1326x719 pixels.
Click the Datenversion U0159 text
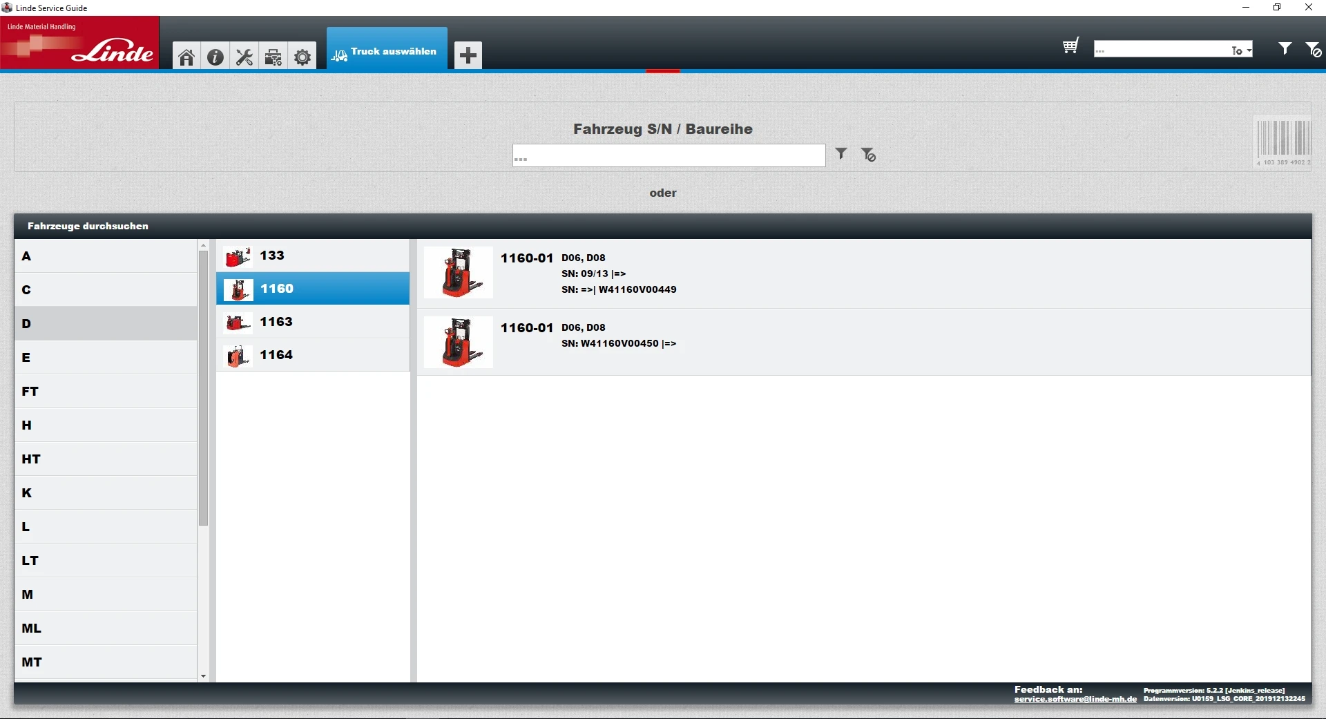click(x=1224, y=699)
